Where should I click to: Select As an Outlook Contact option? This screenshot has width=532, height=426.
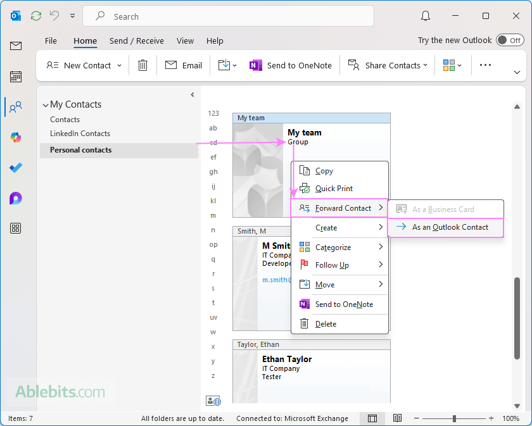[446, 227]
